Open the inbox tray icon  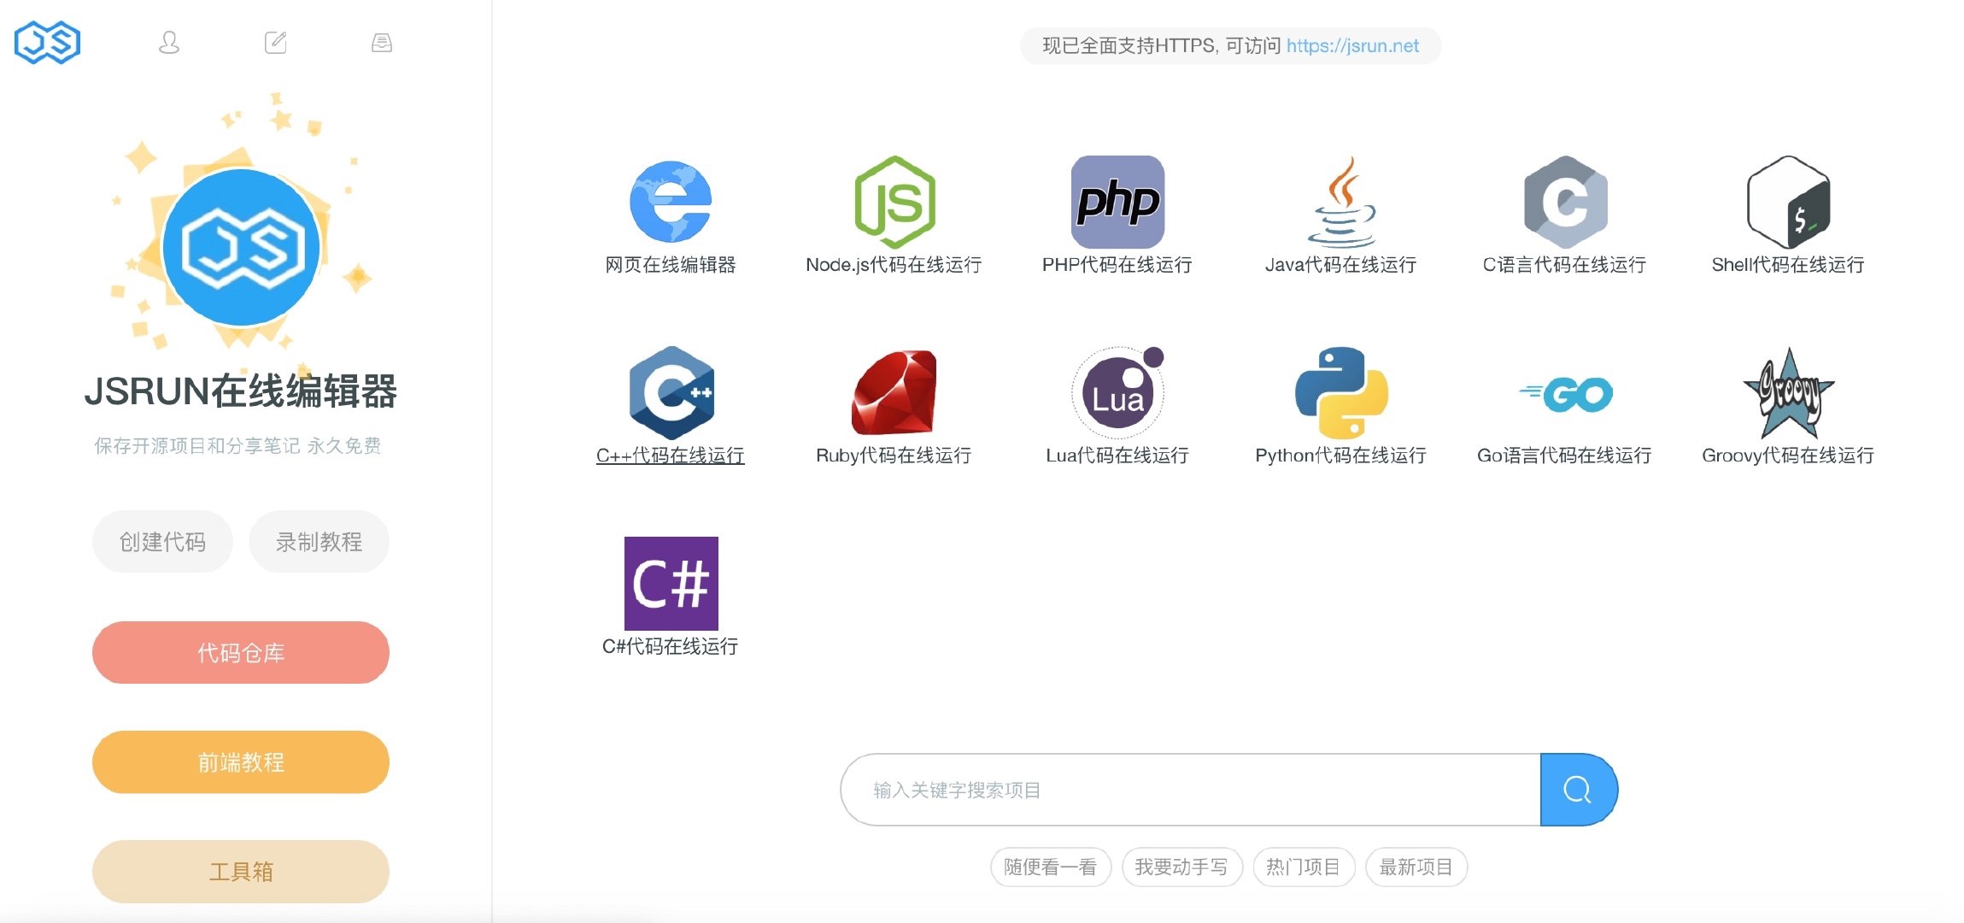(x=382, y=43)
